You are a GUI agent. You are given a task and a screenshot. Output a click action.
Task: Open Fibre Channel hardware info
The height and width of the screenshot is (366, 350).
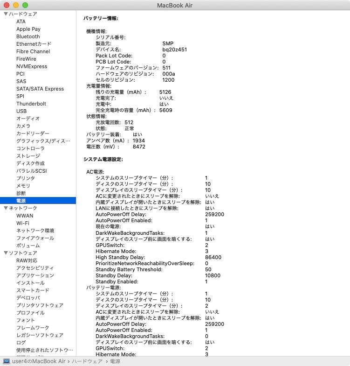pos(33,51)
